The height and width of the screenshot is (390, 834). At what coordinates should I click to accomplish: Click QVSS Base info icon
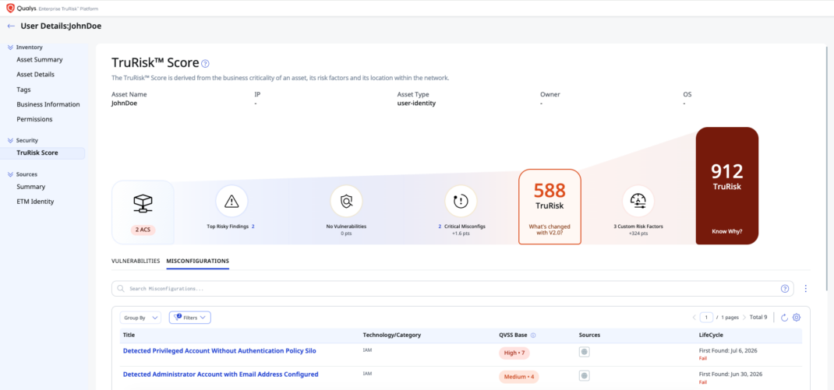click(533, 336)
